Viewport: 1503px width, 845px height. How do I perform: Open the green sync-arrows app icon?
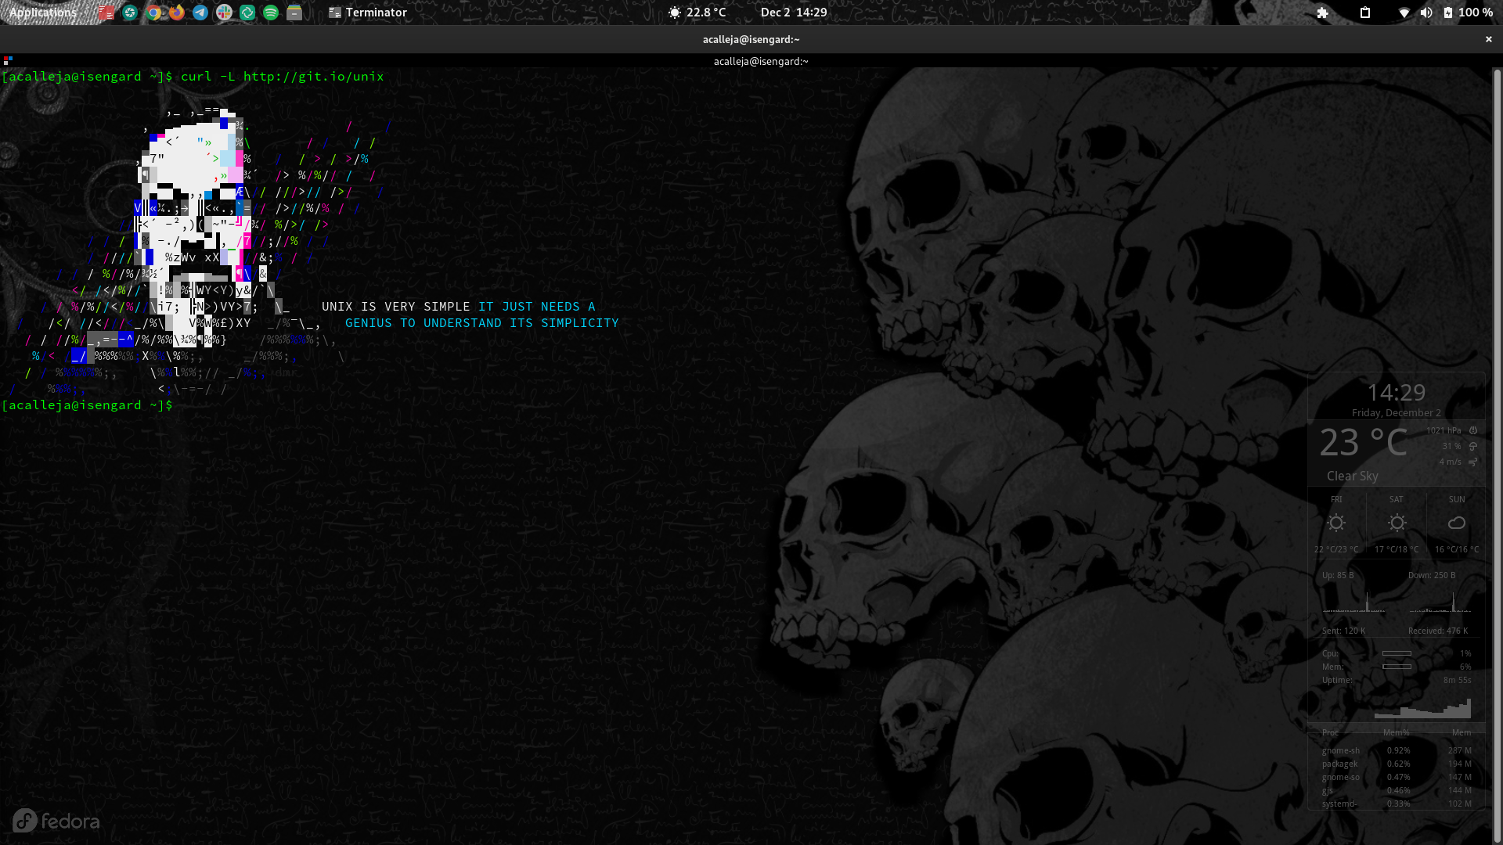pyautogui.click(x=247, y=13)
